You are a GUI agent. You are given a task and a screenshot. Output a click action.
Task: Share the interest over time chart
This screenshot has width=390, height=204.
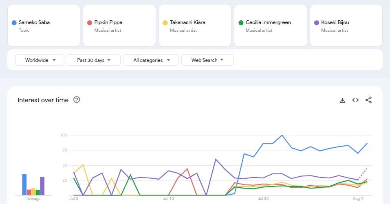click(x=369, y=100)
